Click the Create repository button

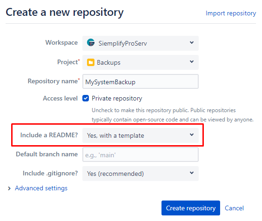pyautogui.click(x=191, y=208)
